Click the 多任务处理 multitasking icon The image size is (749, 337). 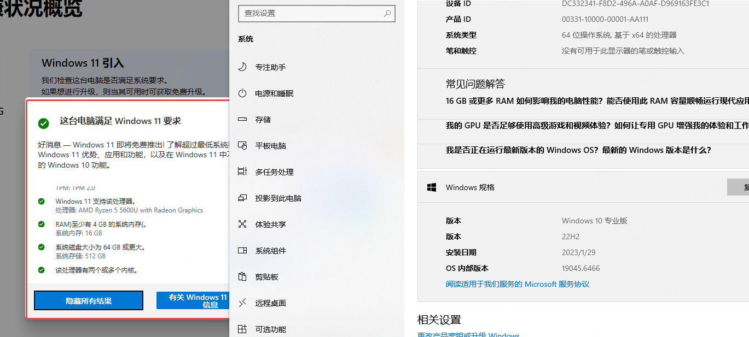242,172
